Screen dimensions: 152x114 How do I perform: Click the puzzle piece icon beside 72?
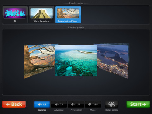pyautogui.click(x=56, y=104)
